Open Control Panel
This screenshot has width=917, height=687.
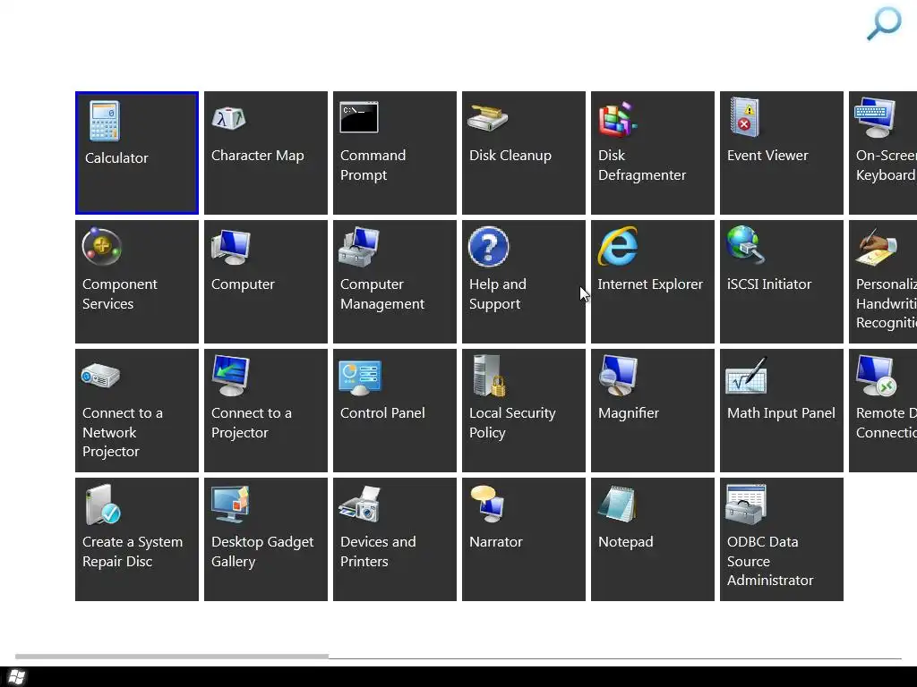tap(395, 411)
